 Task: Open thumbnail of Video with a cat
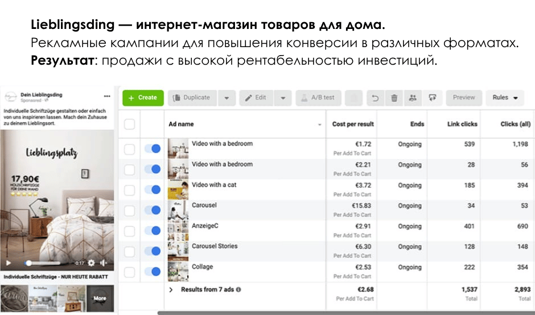click(x=178, y=190)
